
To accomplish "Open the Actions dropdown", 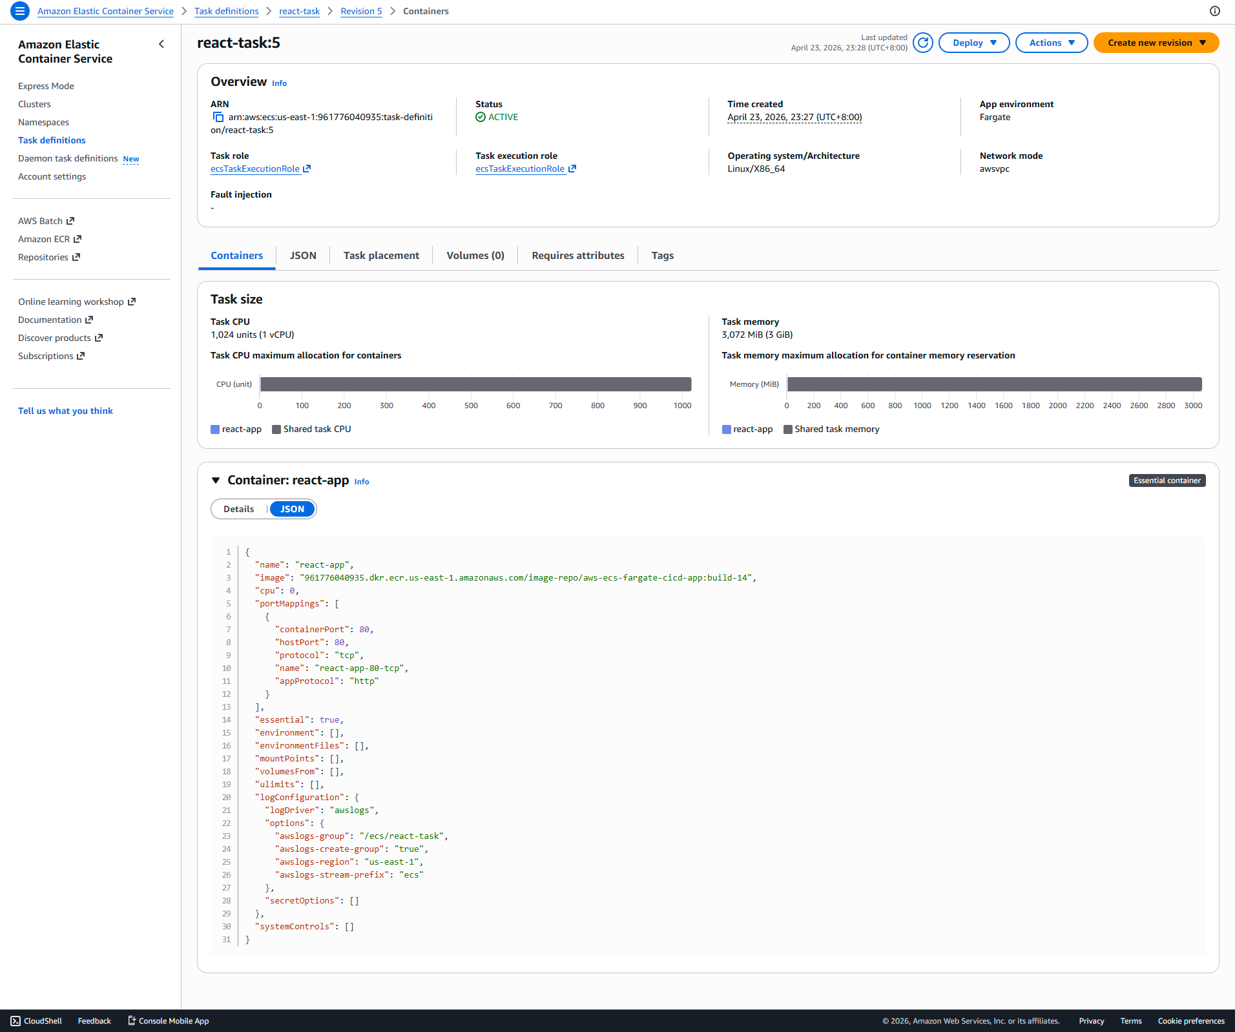I will point(1052,43).
